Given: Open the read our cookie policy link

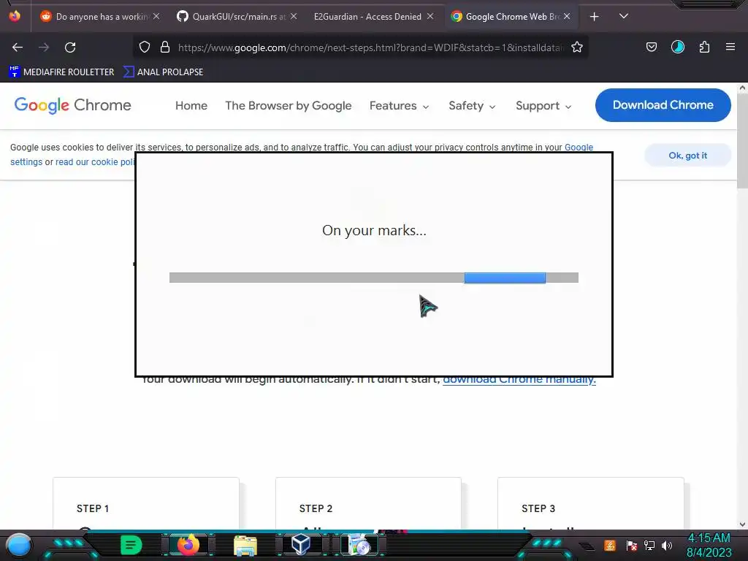Looking at the screenshot, I should 95,161.
